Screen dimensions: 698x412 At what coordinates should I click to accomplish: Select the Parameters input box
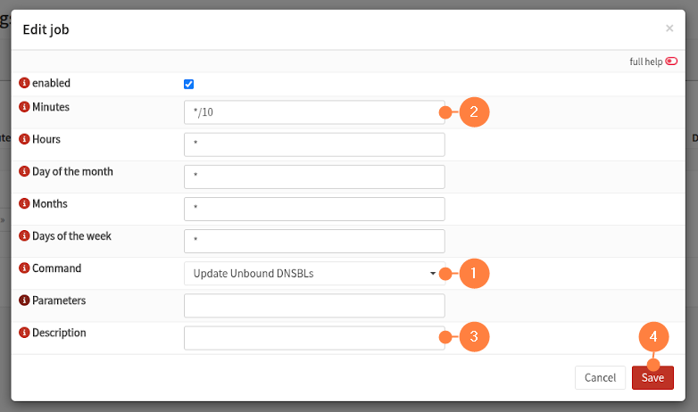[313, 306]
